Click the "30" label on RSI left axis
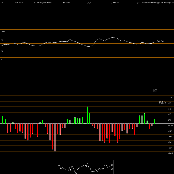The height and width of the screenshot is (174, 174). 2,51
